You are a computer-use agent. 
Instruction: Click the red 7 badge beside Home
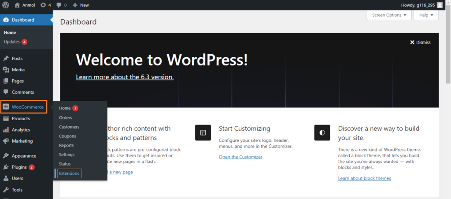(x=75, y=108)
